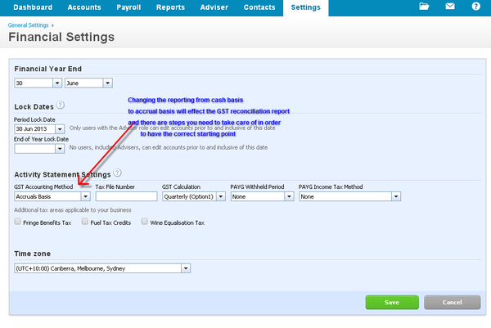The height and width of the screenshot is (328, 491).
Task: Check the Wine Equalisation Tax option
Action: coord(145,222)
